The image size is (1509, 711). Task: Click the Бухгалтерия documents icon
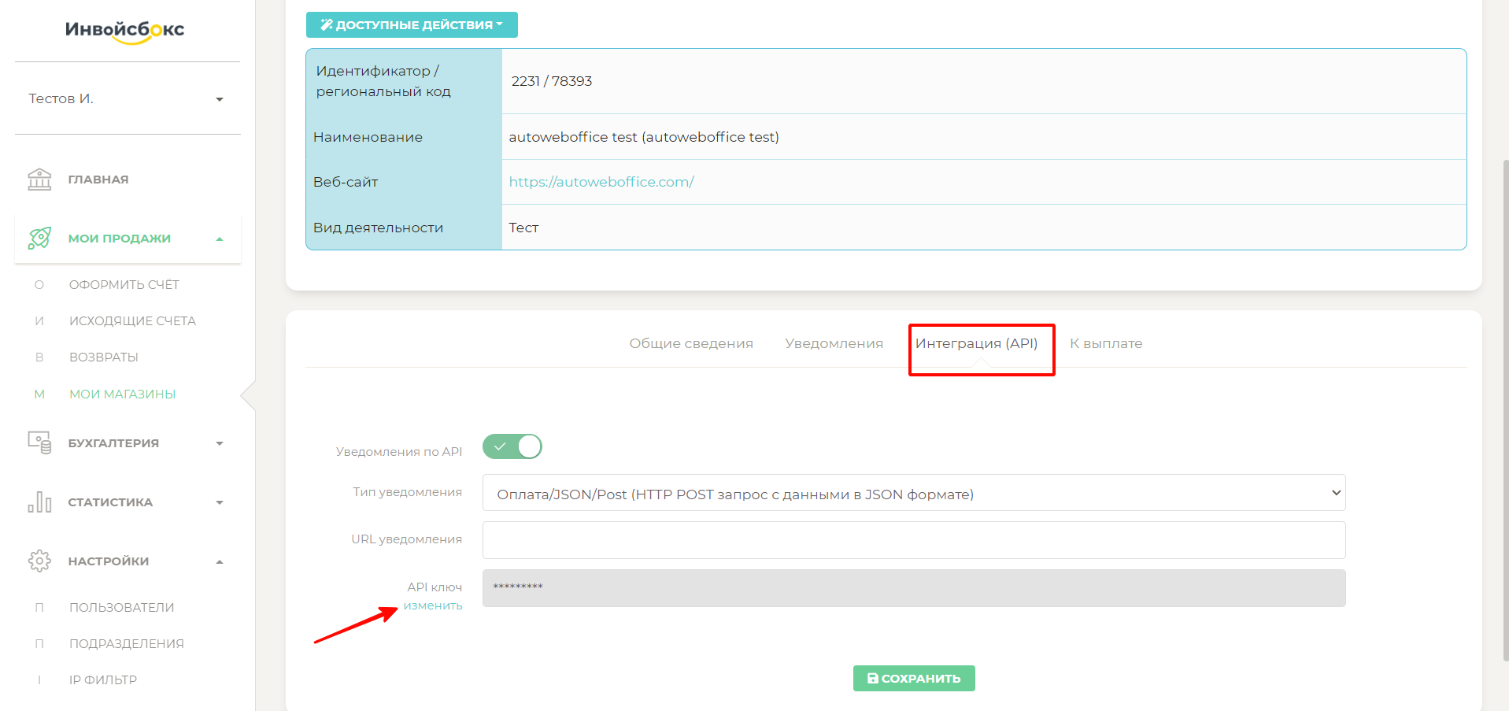[x=39, y=443]
